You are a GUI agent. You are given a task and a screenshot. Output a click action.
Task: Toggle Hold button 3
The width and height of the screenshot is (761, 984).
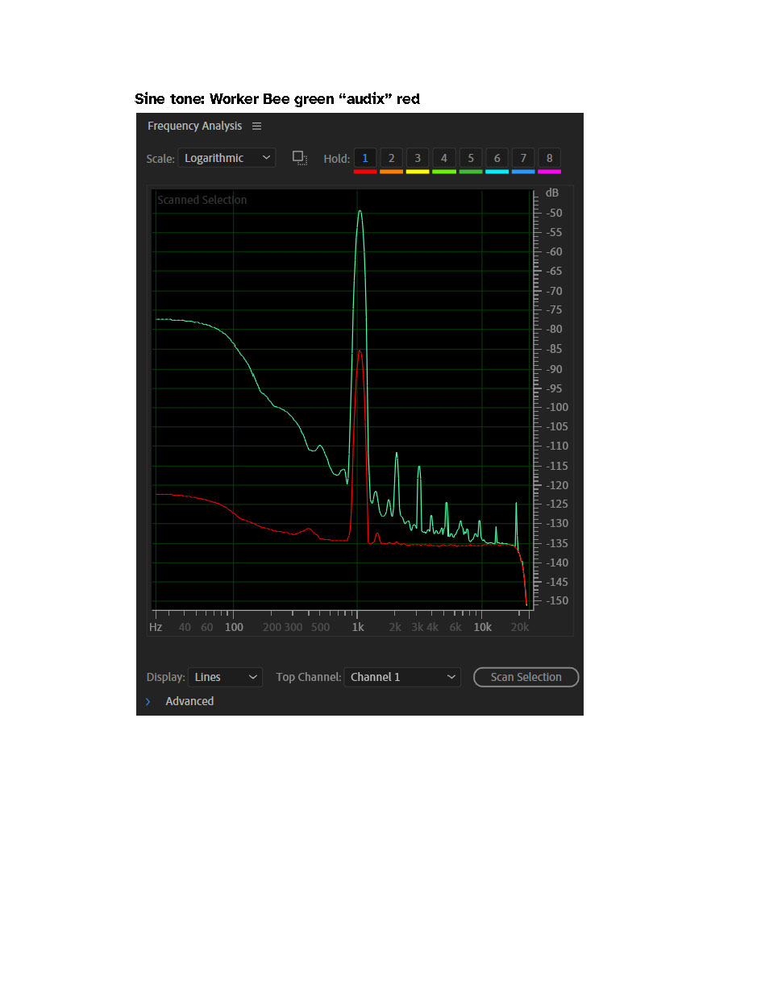(x=418, y=158)
